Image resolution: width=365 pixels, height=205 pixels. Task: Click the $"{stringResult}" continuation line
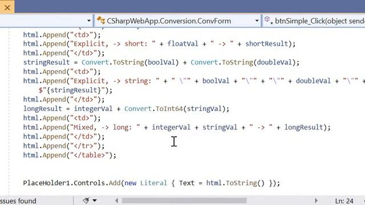75,90
